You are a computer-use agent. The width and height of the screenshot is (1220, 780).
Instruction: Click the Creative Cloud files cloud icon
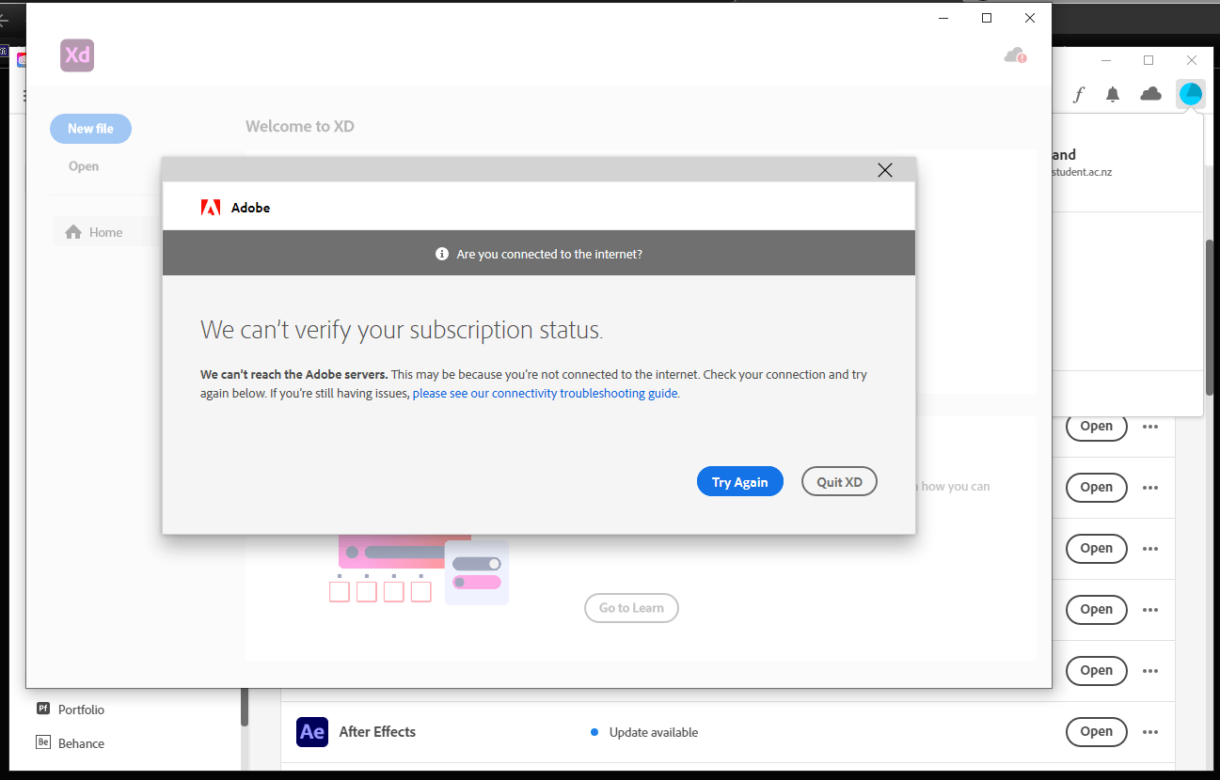[1150, 94]
